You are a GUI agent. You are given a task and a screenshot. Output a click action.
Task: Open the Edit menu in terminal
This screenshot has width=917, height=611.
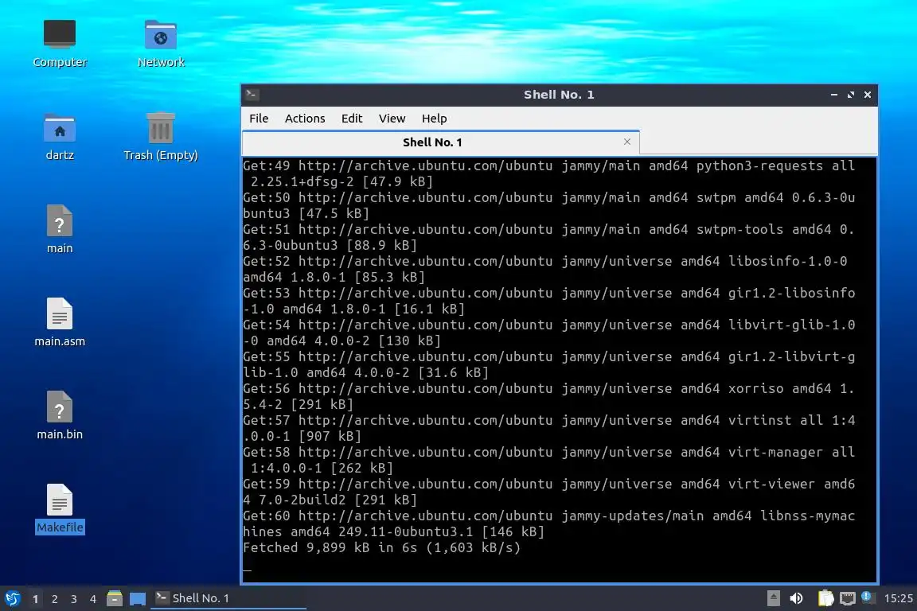352,118
